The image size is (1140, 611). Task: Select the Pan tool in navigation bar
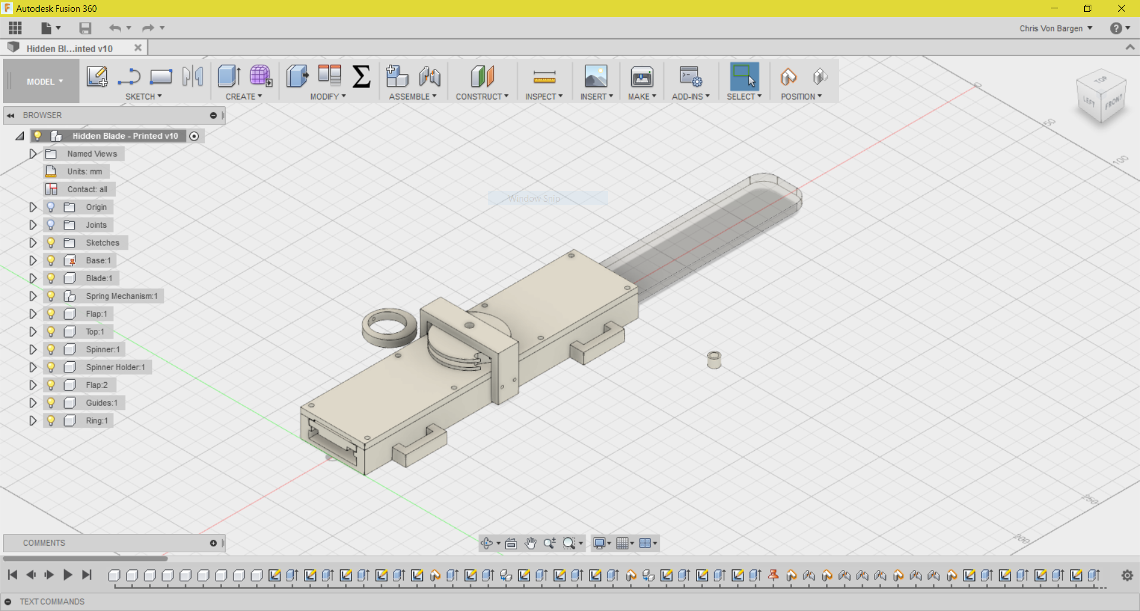530,543
